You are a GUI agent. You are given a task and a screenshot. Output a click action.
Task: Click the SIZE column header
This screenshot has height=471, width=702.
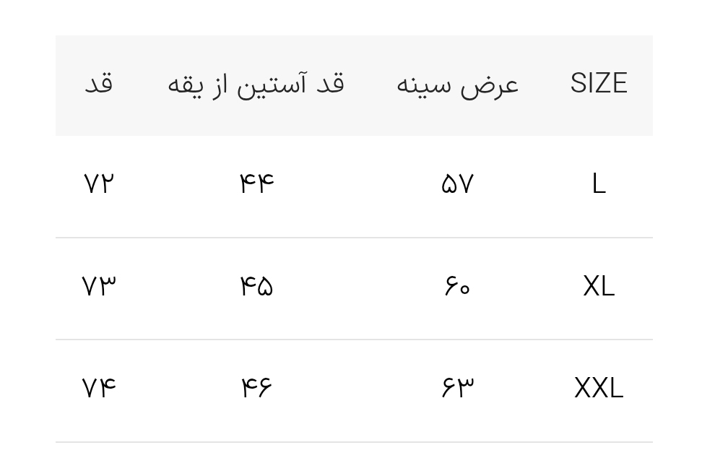[x=598, y=84]
